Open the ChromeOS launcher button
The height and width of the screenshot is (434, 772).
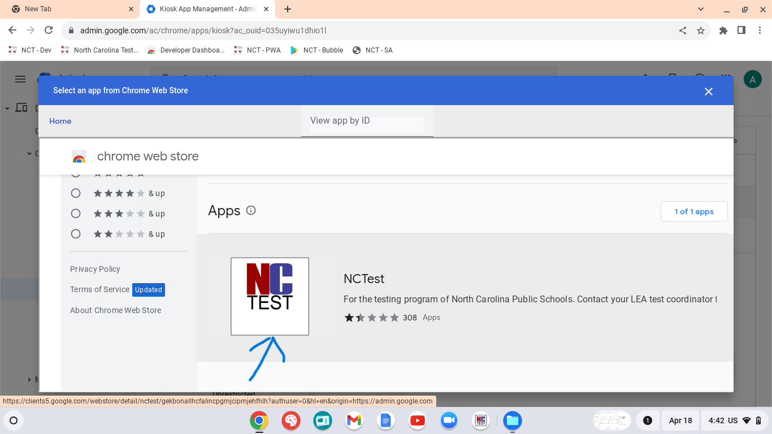(14, 420)
